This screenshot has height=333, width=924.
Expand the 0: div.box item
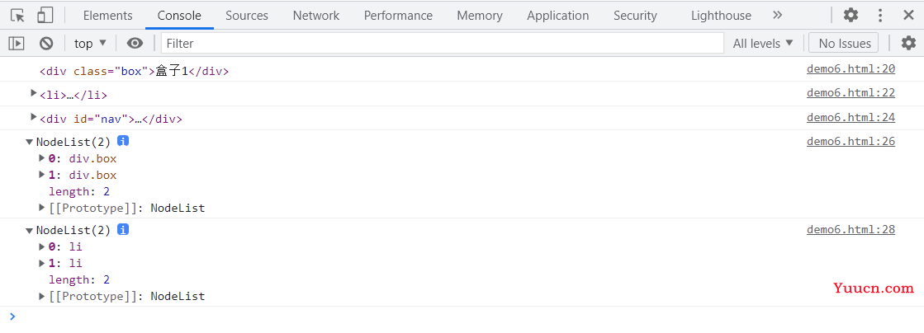pyautogui.click(x=42, y=157)
